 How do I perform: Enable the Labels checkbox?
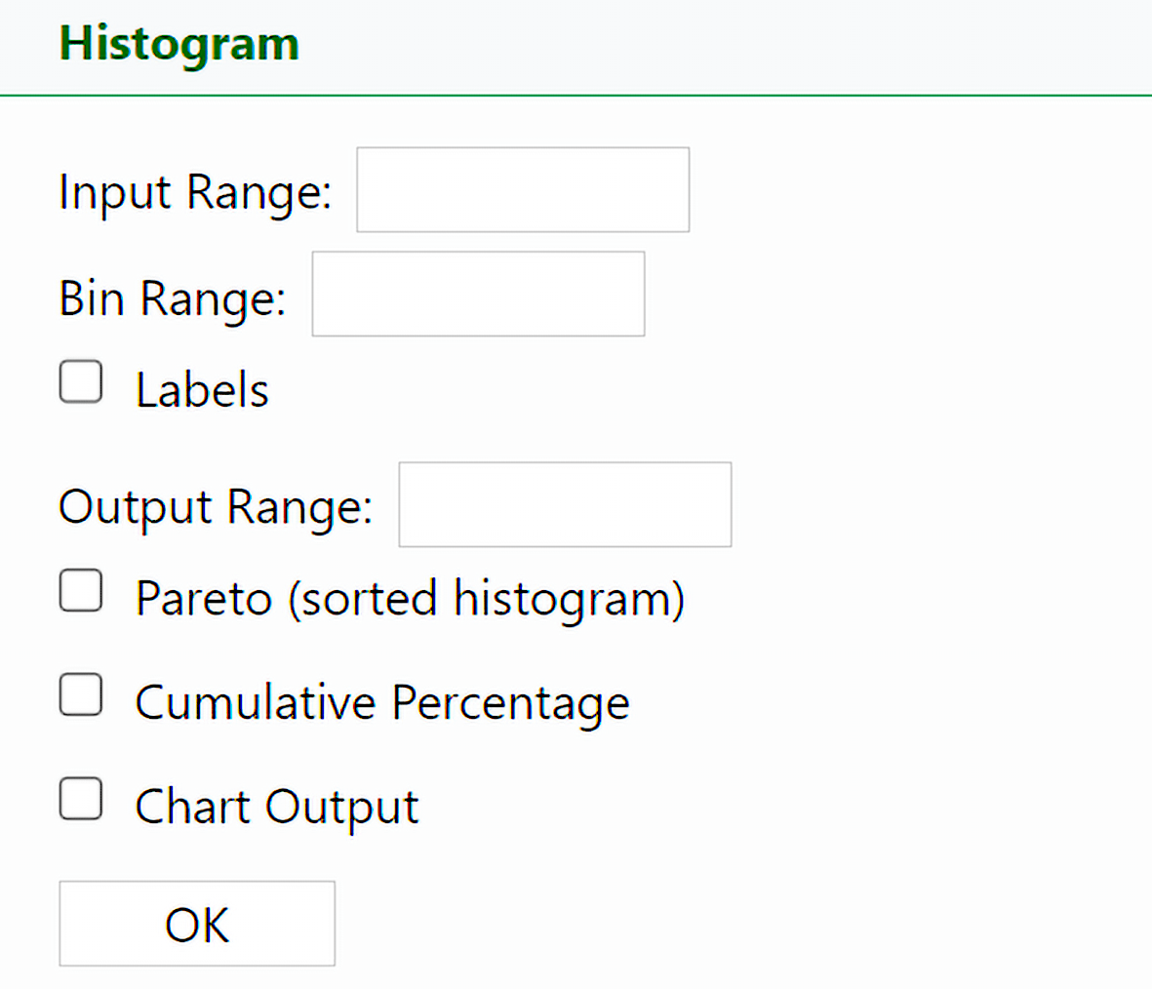[x=81, y=381]
